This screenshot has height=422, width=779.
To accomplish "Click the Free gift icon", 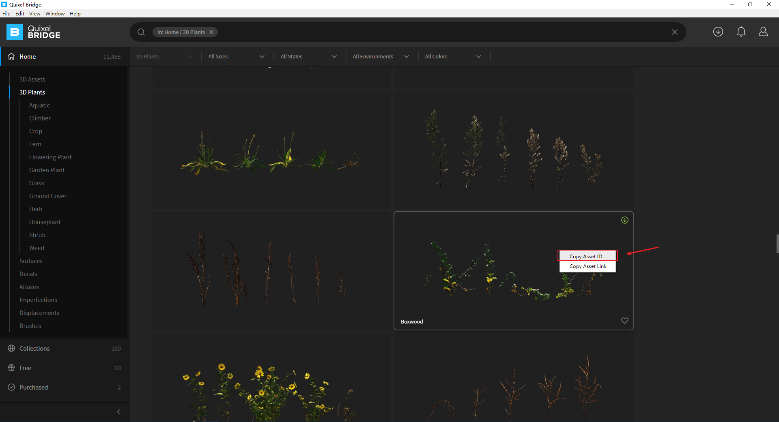I will point(11,368).
